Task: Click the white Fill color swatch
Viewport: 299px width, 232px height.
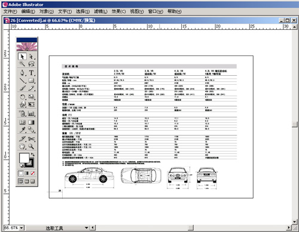Action: pyautogui.click(x=24, y=158)
